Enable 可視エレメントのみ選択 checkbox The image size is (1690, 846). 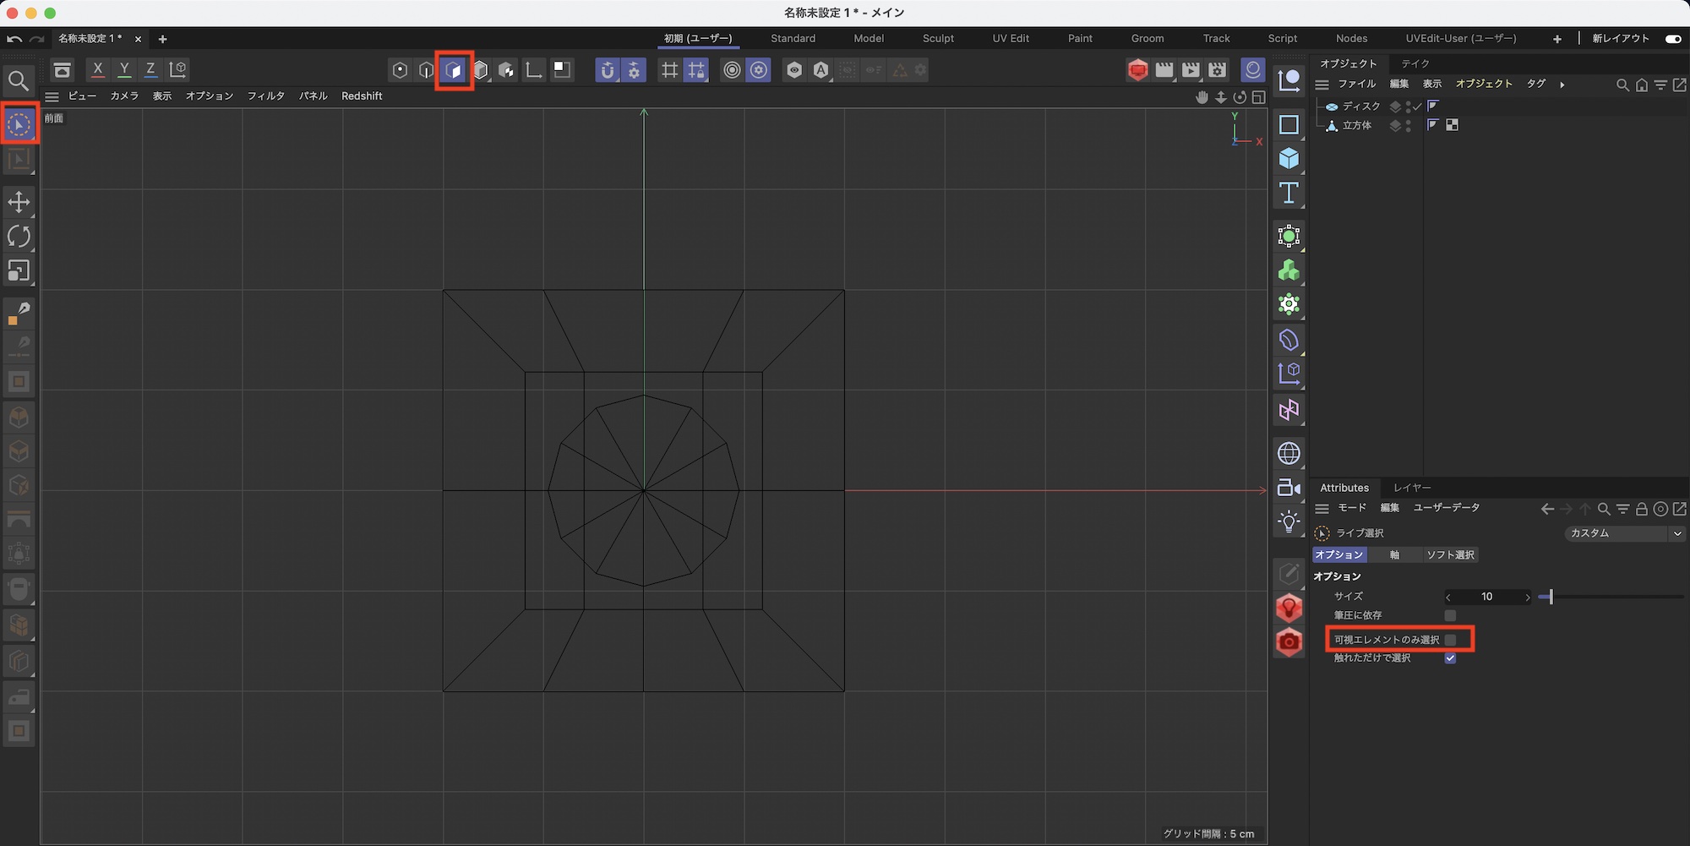[1450, 640]
